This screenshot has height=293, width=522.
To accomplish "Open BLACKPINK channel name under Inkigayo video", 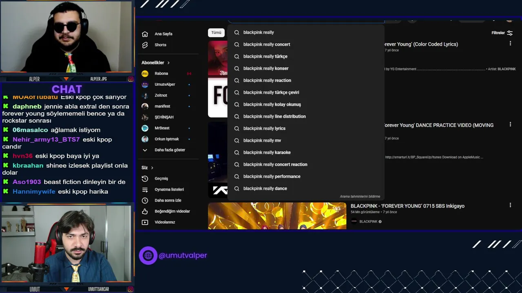I will coord(368,221).
